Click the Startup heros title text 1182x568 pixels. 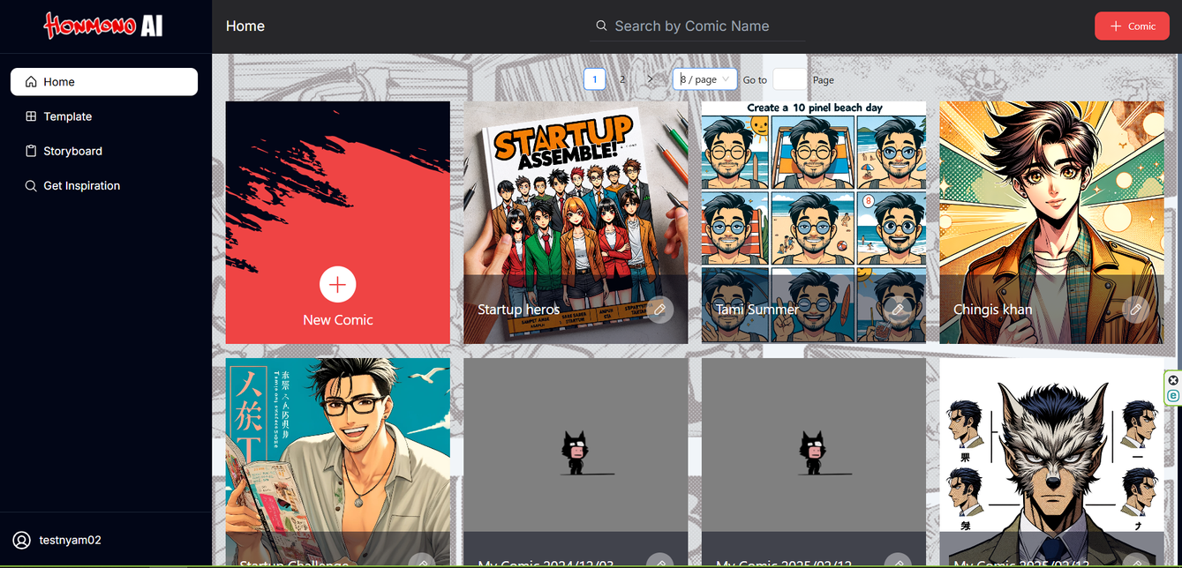(518, 310)
